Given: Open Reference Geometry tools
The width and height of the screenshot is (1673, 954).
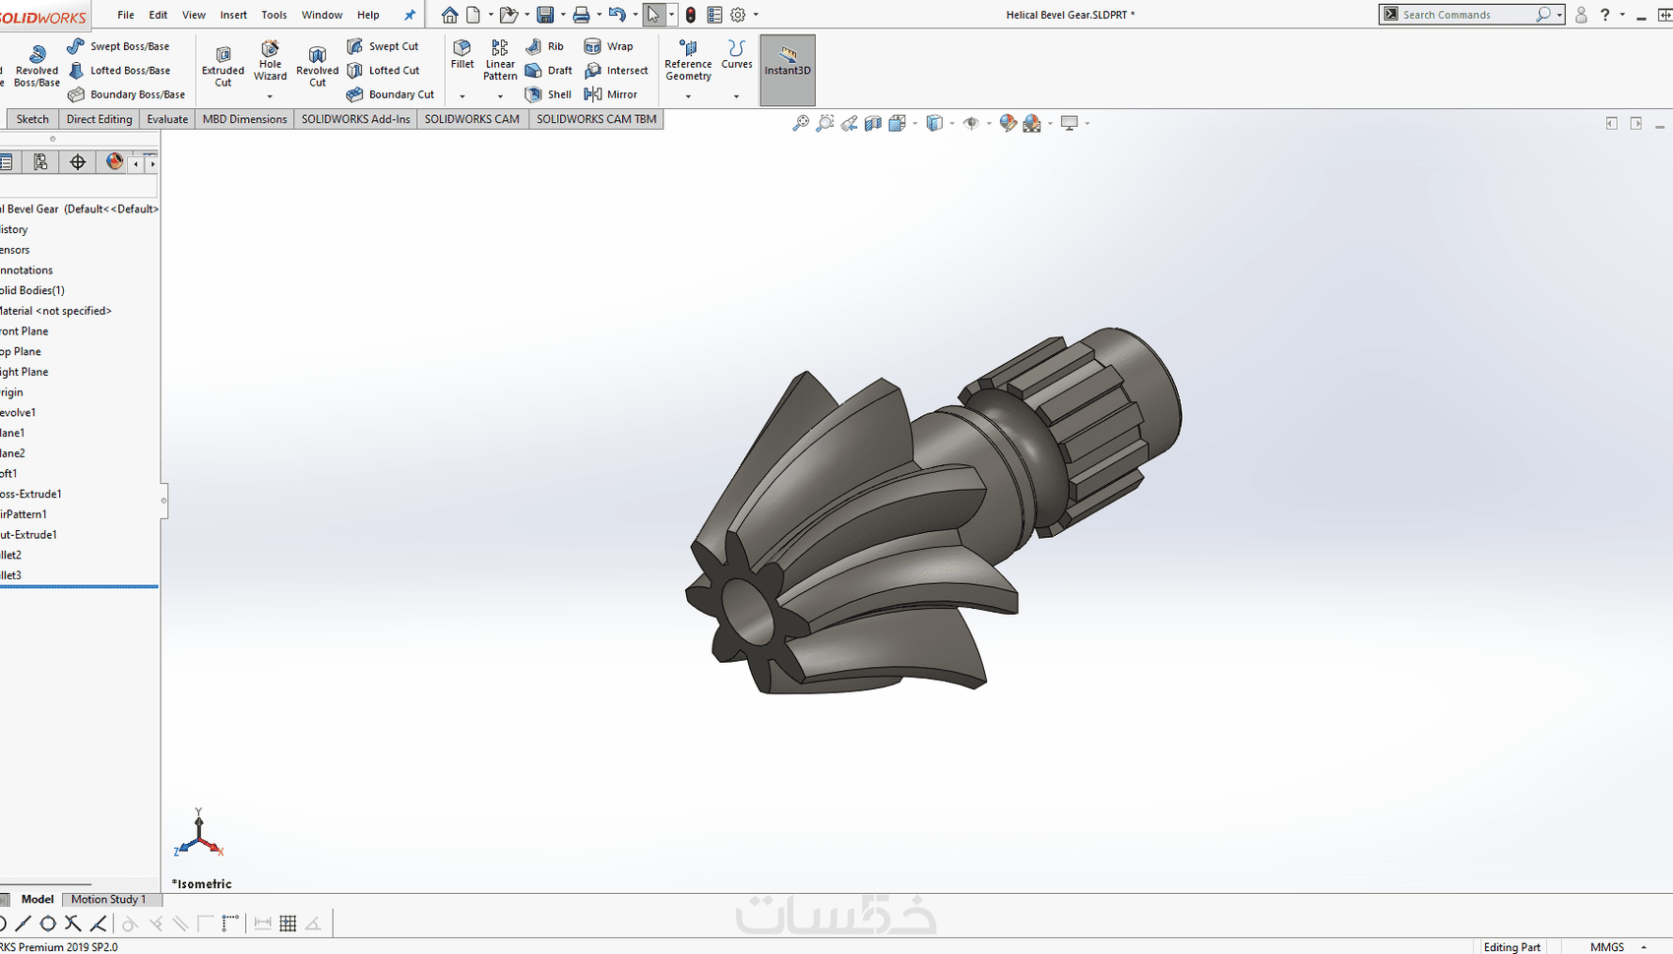Looking at the screenshot, I should [x=688, y=61].
